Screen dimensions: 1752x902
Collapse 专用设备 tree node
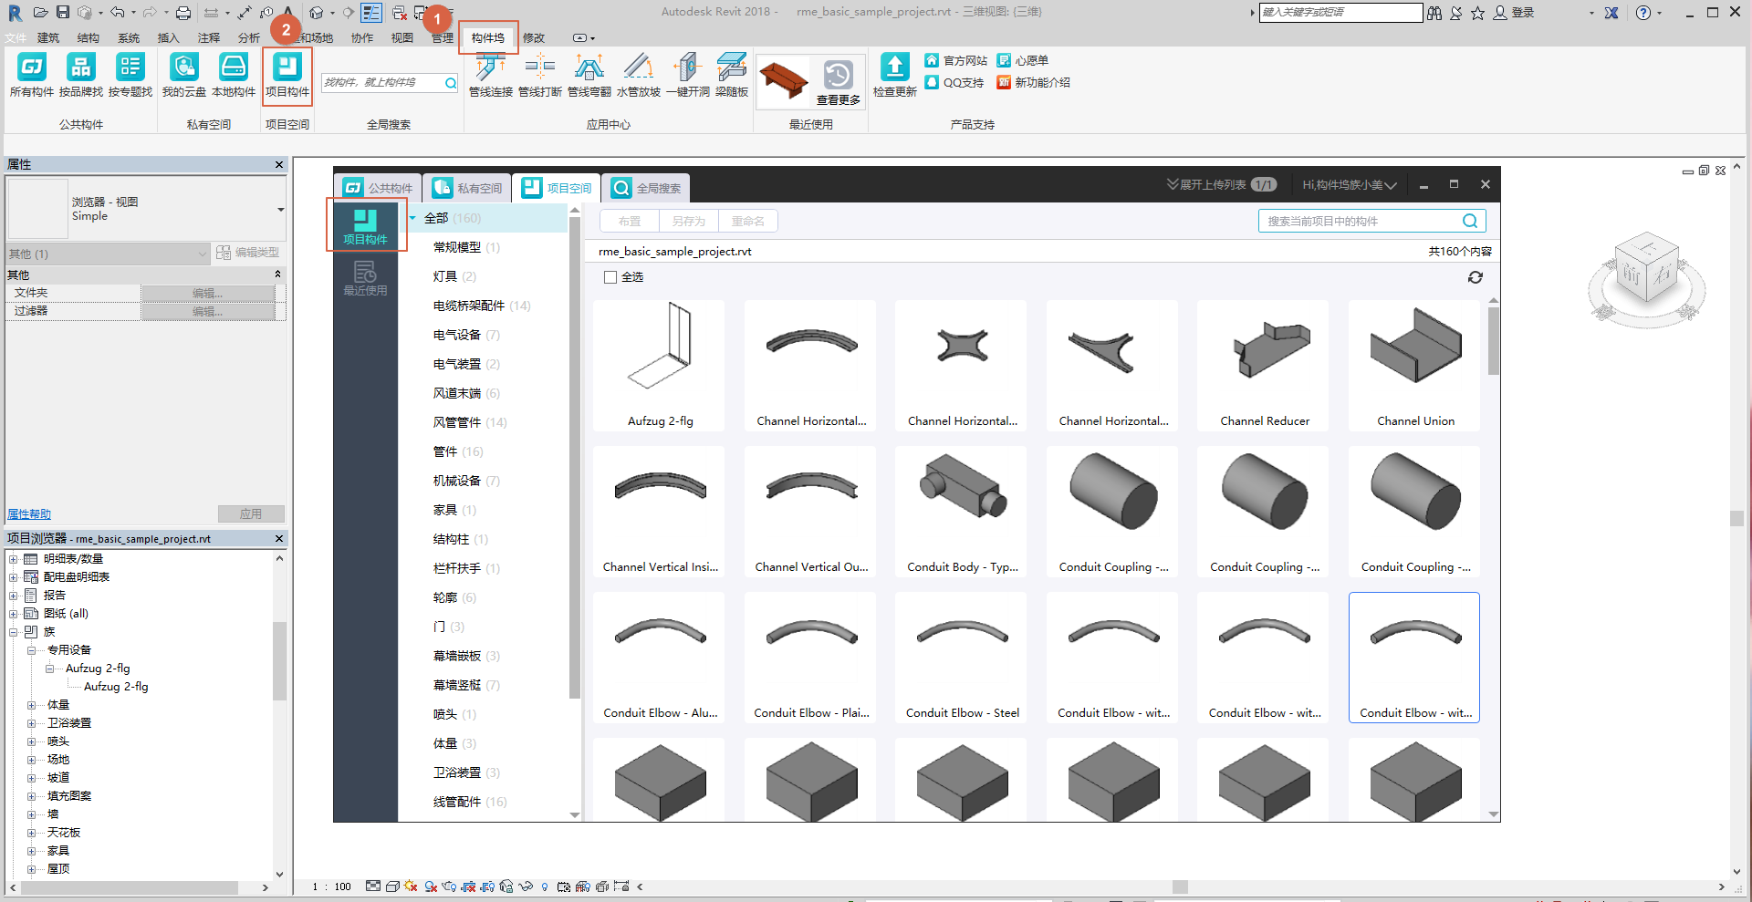31,650
